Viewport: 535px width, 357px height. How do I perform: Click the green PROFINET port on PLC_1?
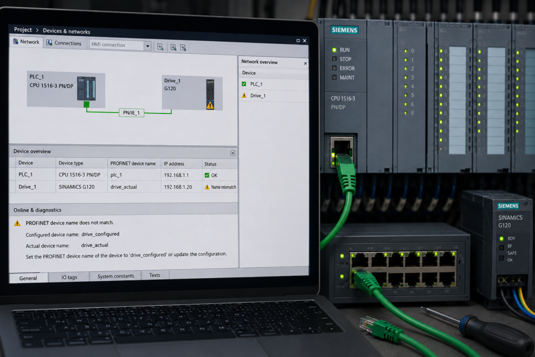[86, 104]
